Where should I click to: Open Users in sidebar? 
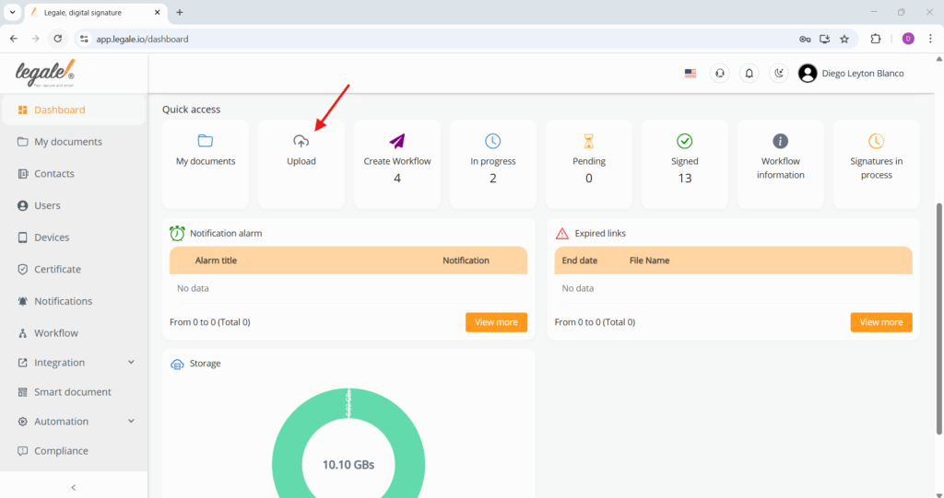(74, 205)
